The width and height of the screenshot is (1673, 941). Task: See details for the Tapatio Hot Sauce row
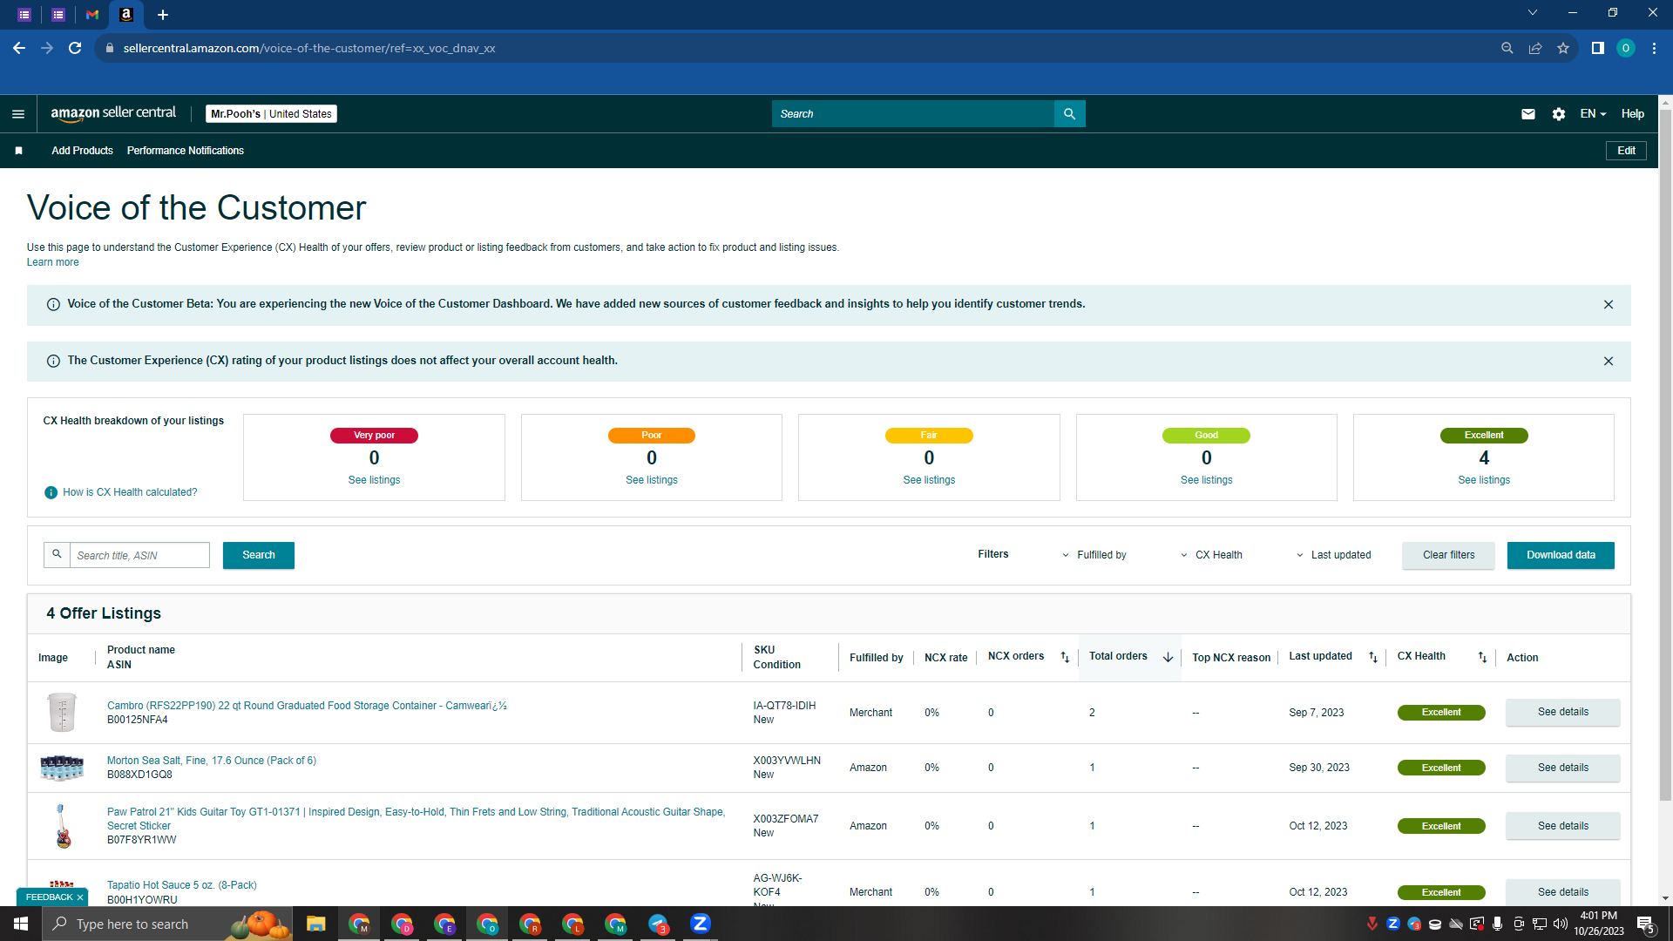1563,892
